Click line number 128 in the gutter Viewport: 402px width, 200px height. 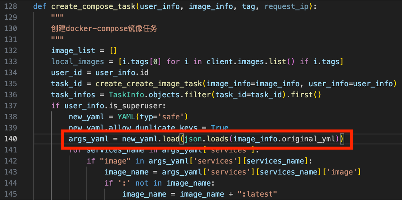point(11,6)
